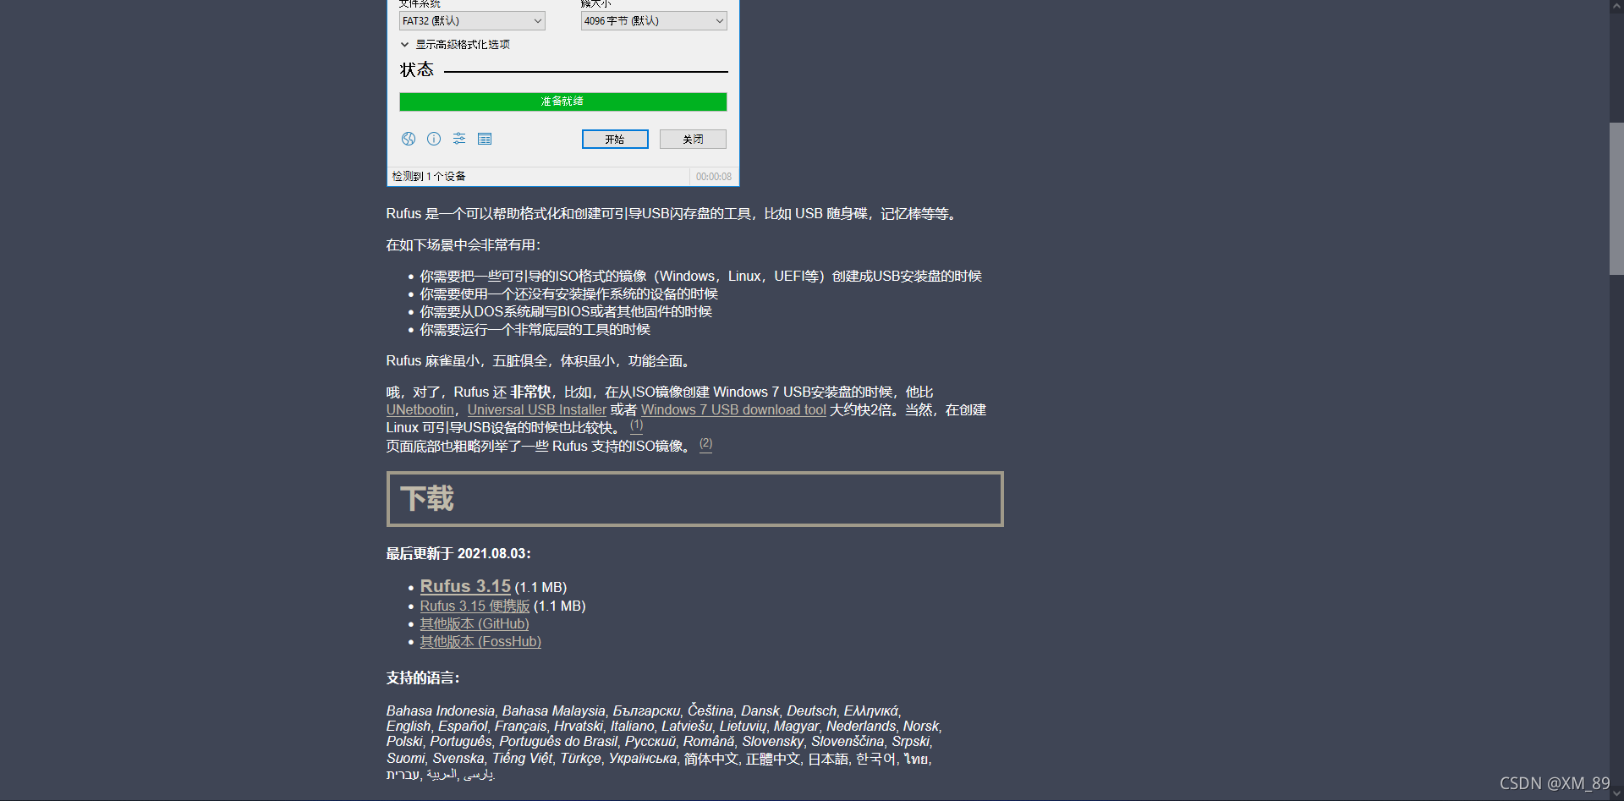Open 其他版本 (FossHub) link
This screenshot has height=801, width=1624.
pyautogui.click(x=480, y=642)
